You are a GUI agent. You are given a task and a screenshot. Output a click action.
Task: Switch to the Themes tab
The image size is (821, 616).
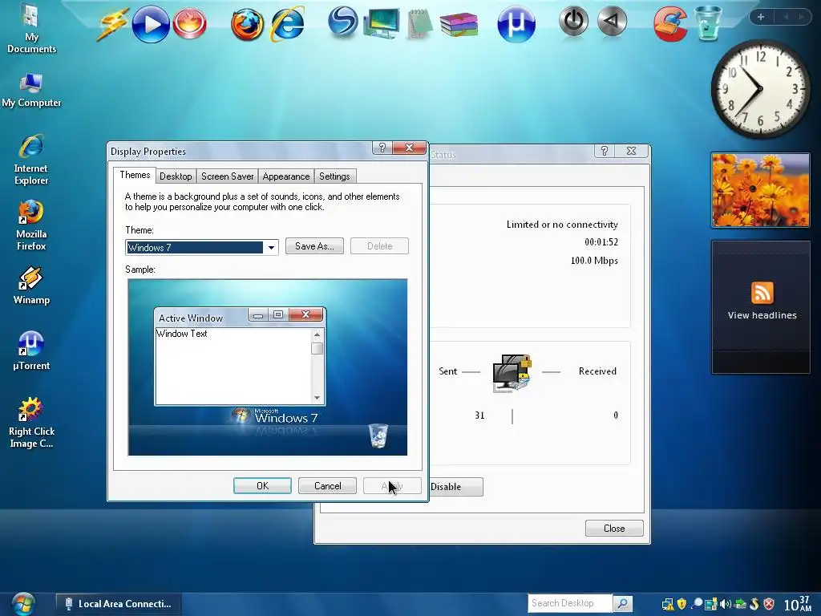pyautogui.click(x=135, y=175)
